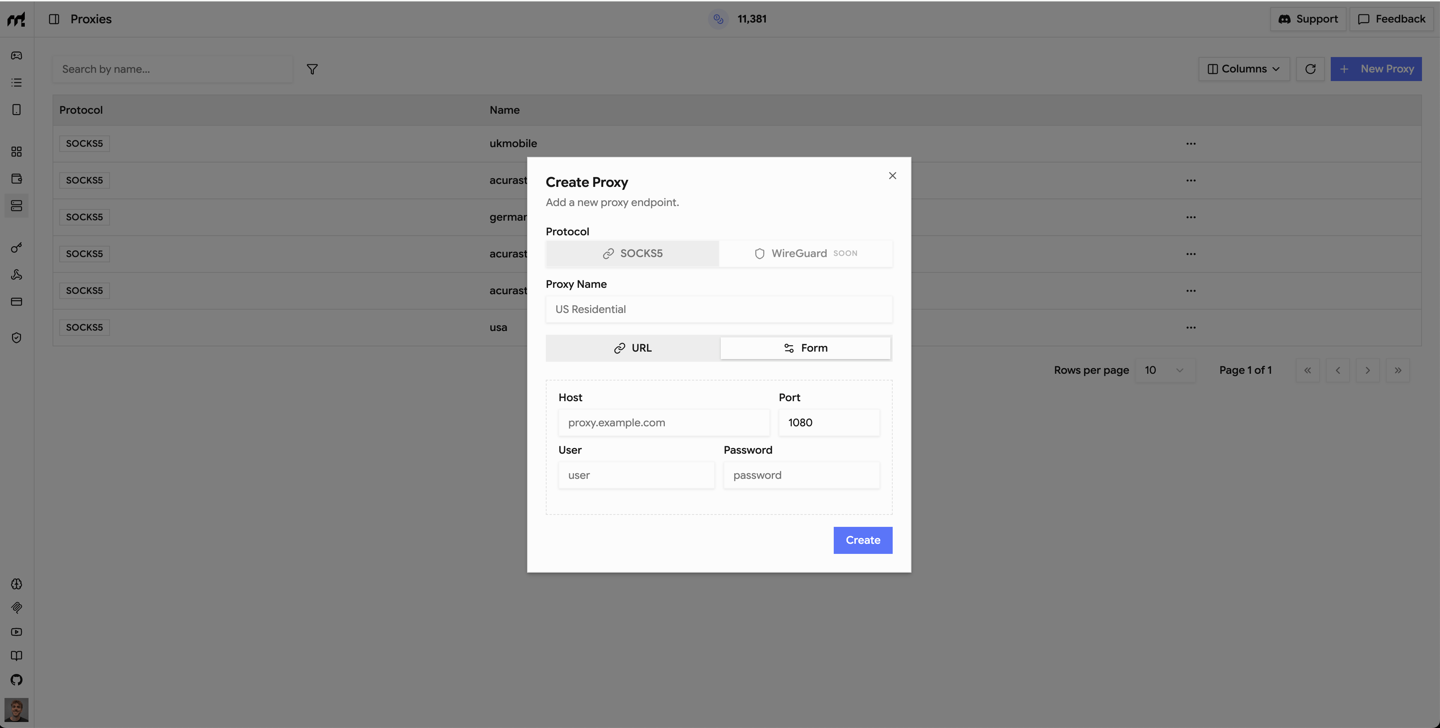The width and height of the screenshot is (1440, 728).
Task: Focus the User input field
Action: pyautogui.click(x=636, y=475)
